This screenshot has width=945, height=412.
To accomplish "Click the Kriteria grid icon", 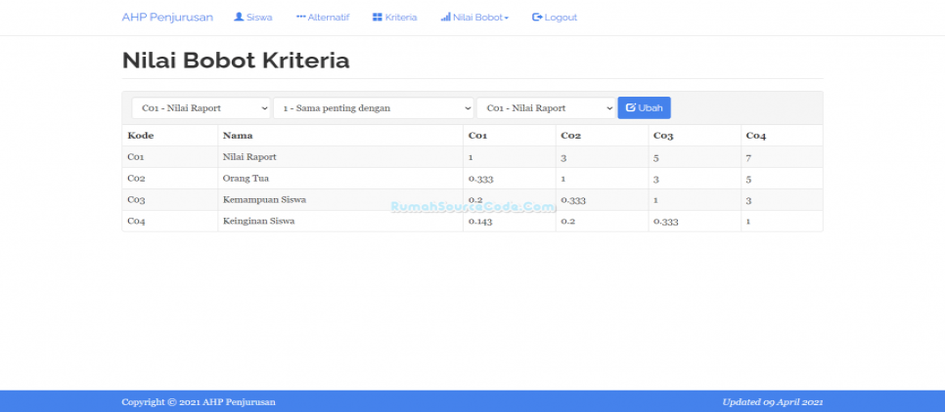I will 378,18.
